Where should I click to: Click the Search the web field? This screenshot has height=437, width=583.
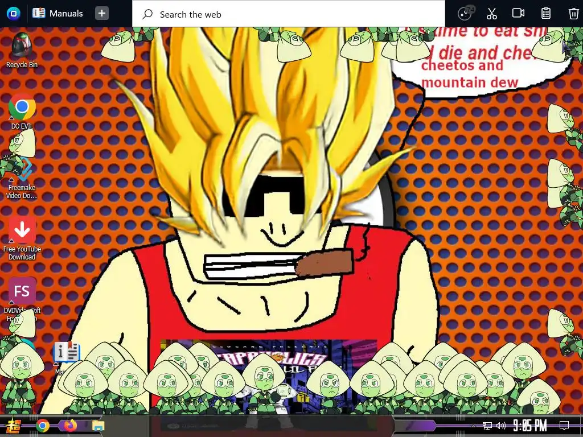click(289, 14)
